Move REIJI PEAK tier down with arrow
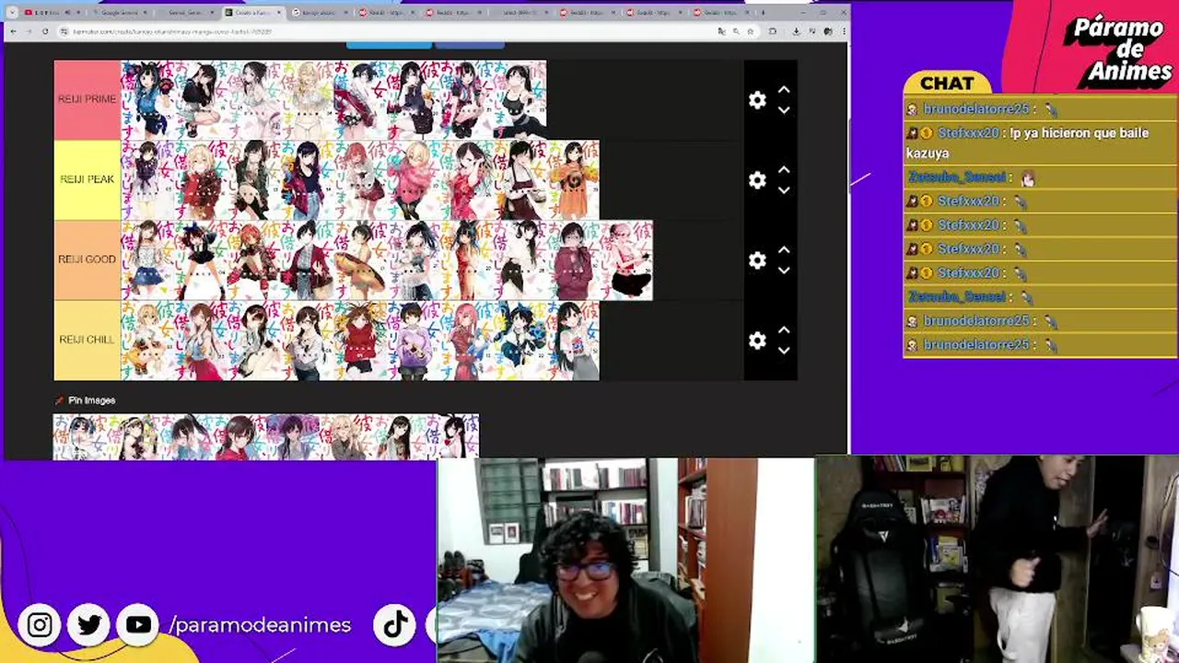Image resolution: width=1179 pixels, height=663 pixels. (x=784, y=190)
